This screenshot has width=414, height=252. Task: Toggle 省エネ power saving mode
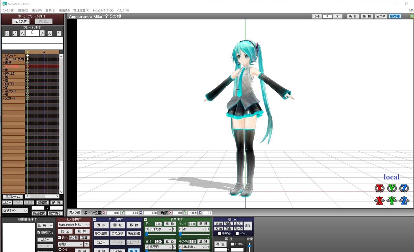click(381, 16)
